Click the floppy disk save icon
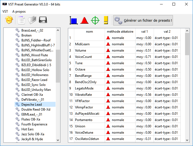The image size is (193, 146). pyautogui.click(x=43, y=20)
